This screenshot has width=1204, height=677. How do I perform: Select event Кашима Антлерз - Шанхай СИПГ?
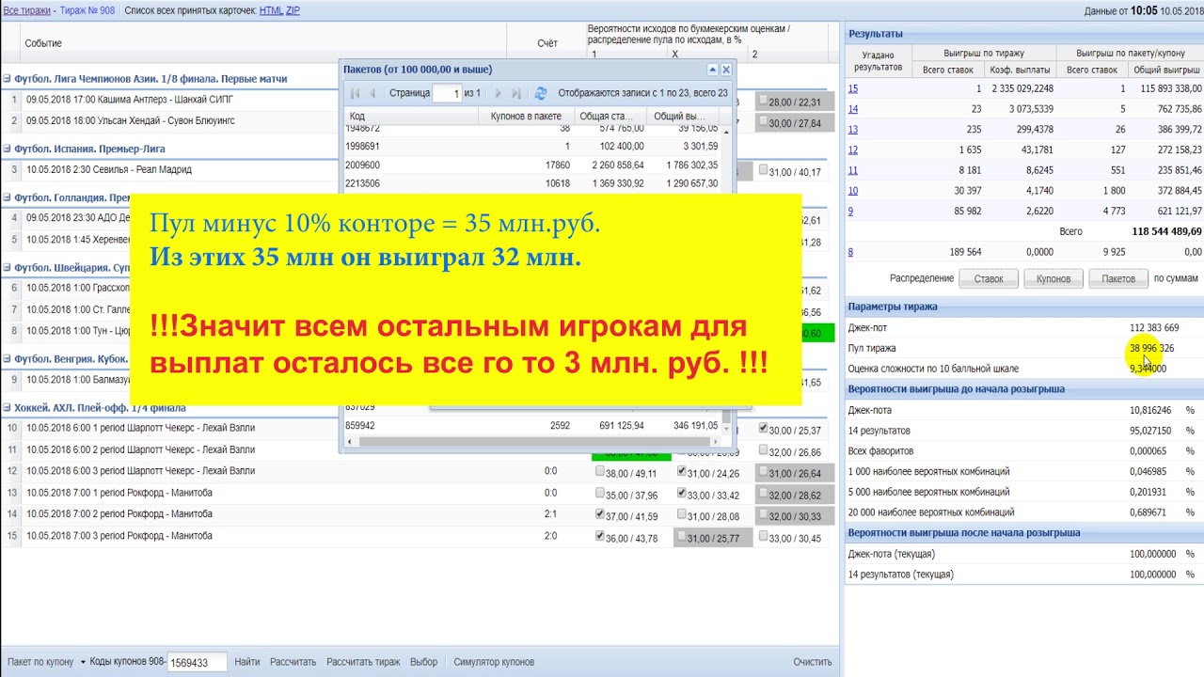point(130,99)
